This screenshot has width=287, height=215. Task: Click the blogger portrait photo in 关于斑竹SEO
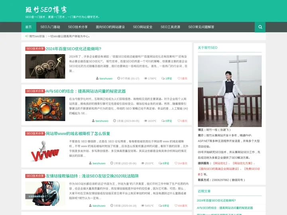point(230,91)
